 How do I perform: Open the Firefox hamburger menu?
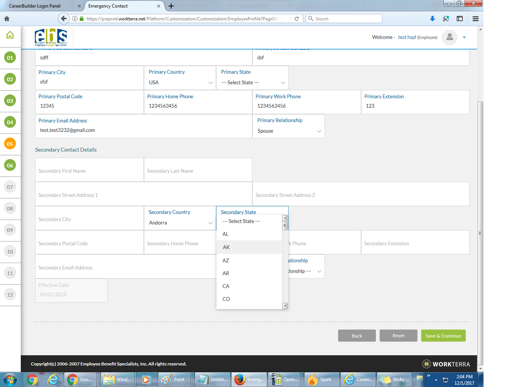click(476, 19)
